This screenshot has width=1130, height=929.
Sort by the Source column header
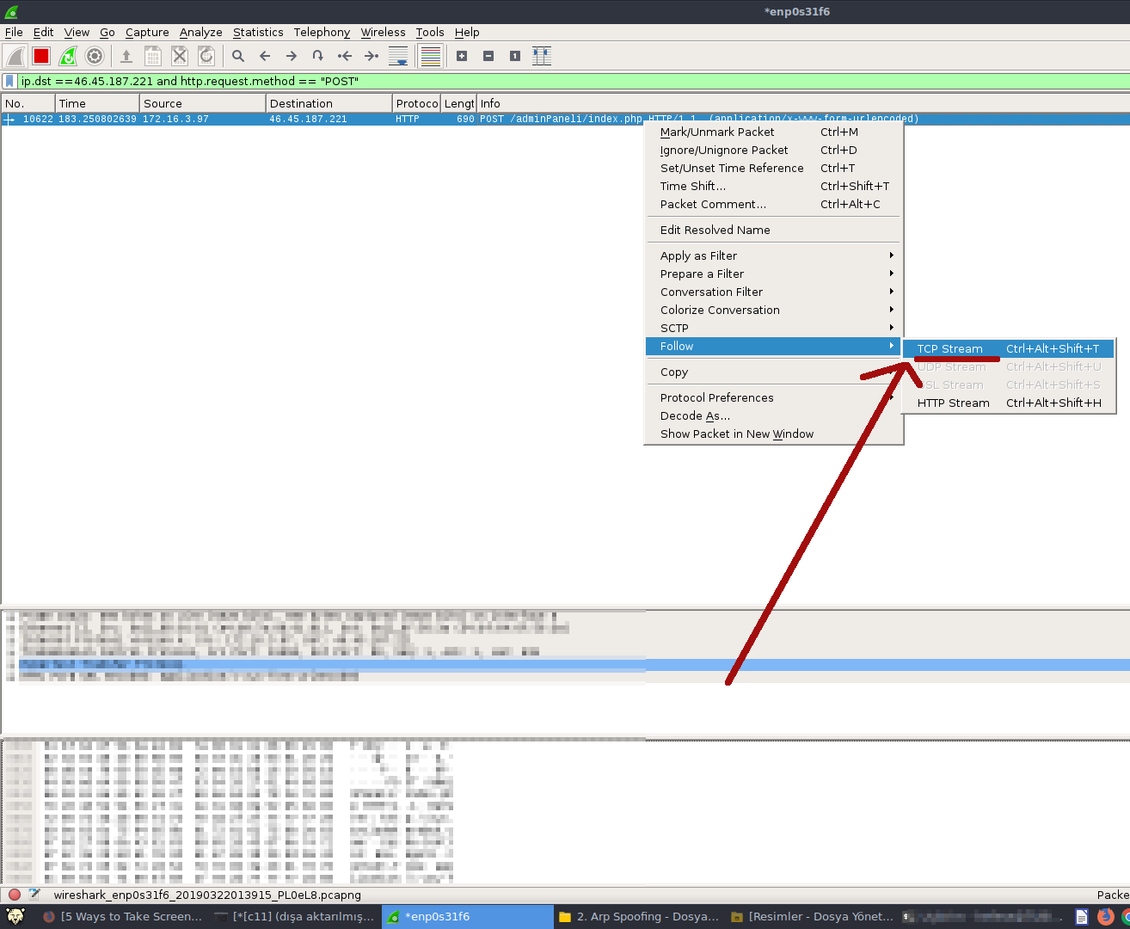[203, 103]
